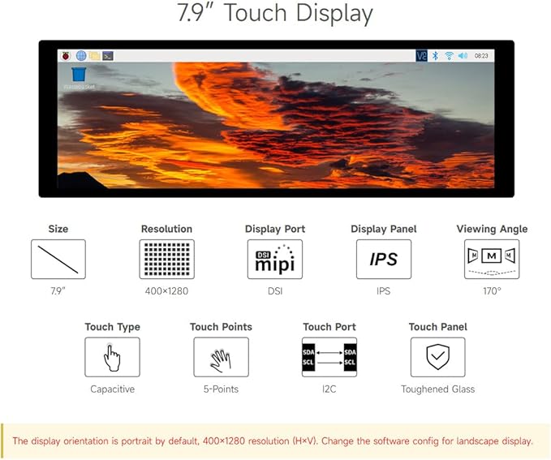Launch the web browser globe icon

point(81,55)
